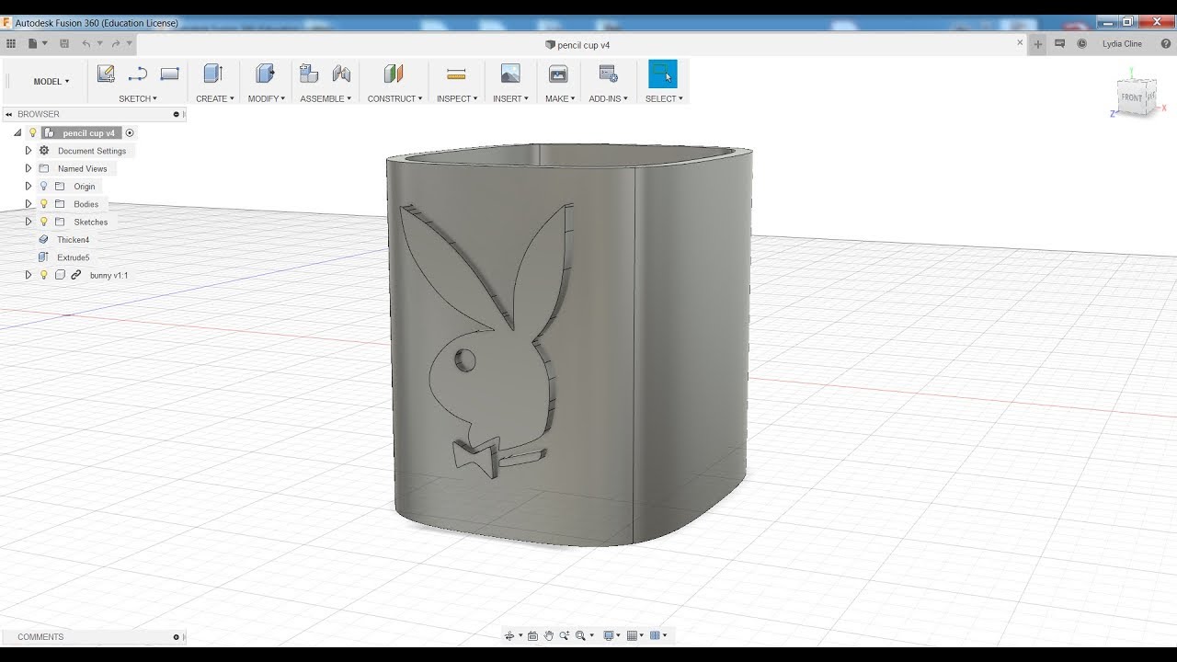Close the pencil cup v4 tab

(1020, 42)
